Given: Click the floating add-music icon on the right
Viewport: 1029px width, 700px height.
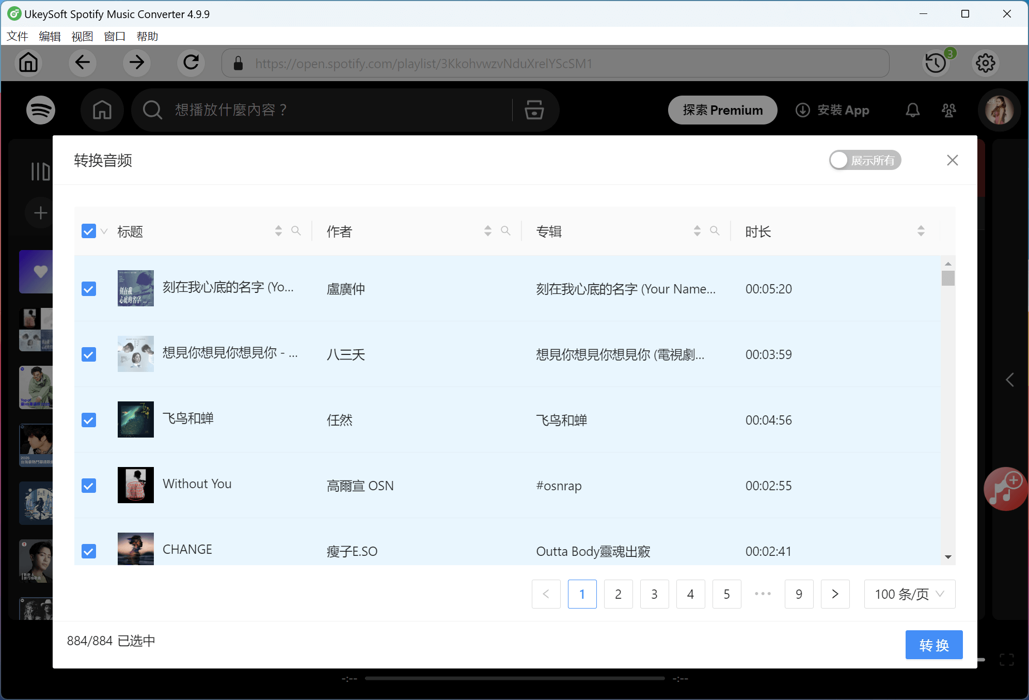Looking at the screenshot, I should tap(1005, 488).
